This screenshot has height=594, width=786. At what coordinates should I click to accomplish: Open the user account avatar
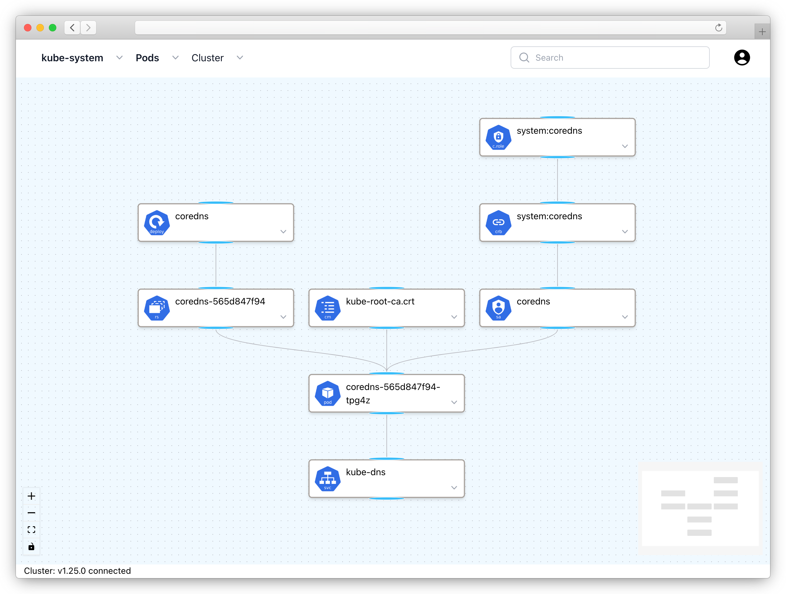click(x=742, y=58)
